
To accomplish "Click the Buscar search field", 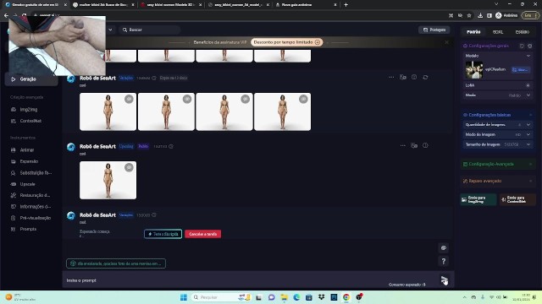I will tap(150, 30).
